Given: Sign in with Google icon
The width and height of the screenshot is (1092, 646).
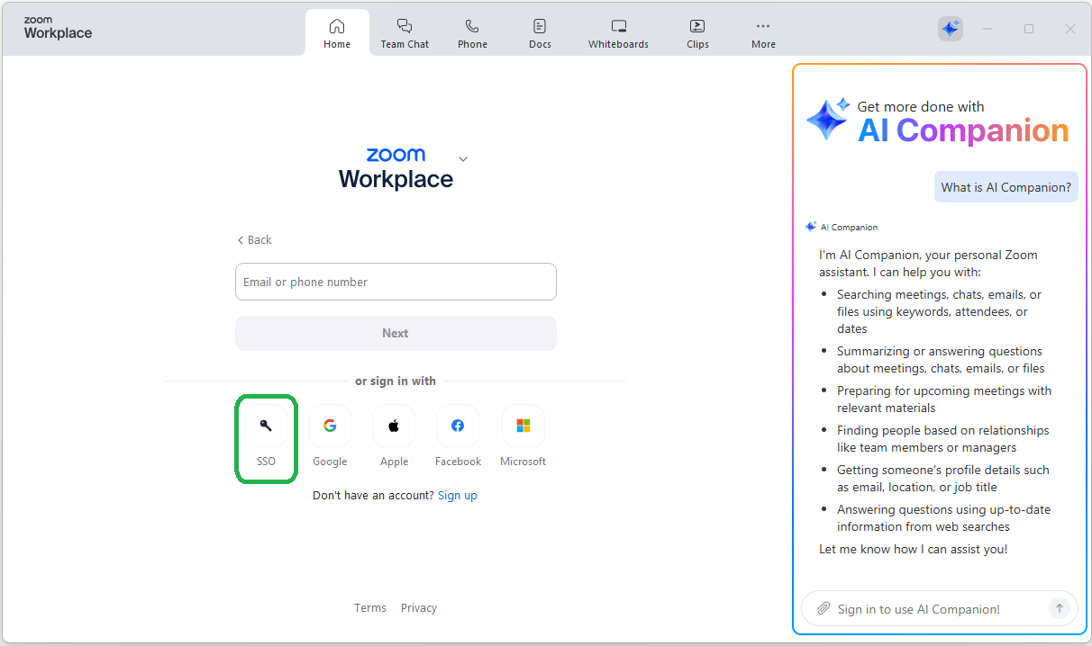Looking at the screenshot, I should [x=330, y=426].
